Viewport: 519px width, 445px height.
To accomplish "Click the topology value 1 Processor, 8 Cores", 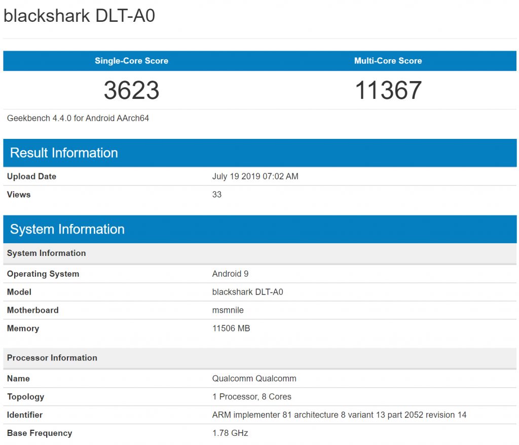I will point(251,397).
